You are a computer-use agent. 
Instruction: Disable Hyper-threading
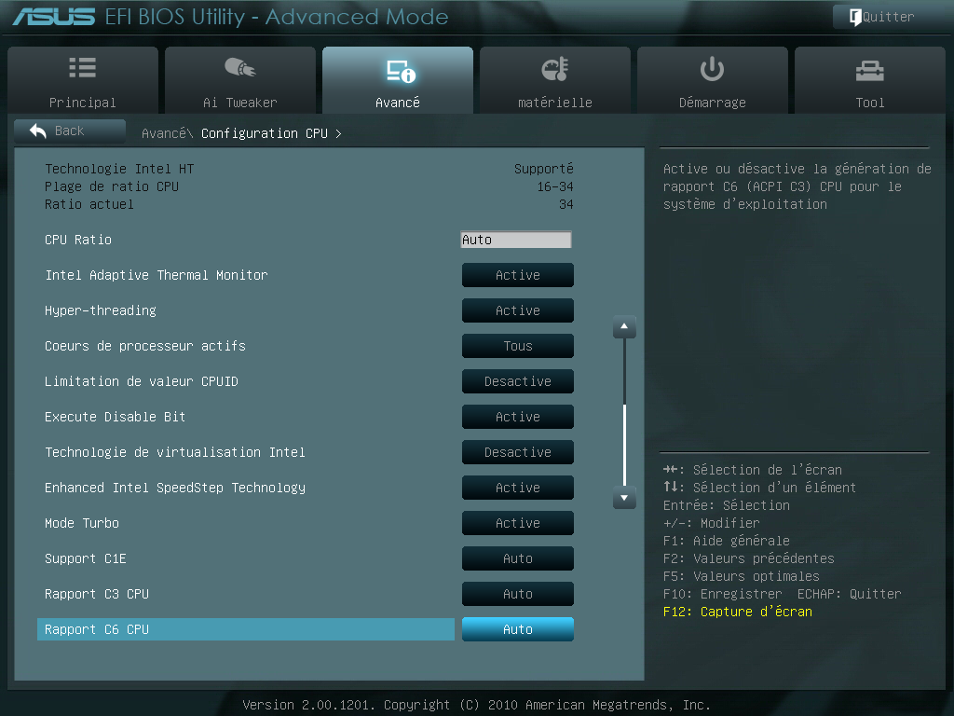[x=517, y=310]
